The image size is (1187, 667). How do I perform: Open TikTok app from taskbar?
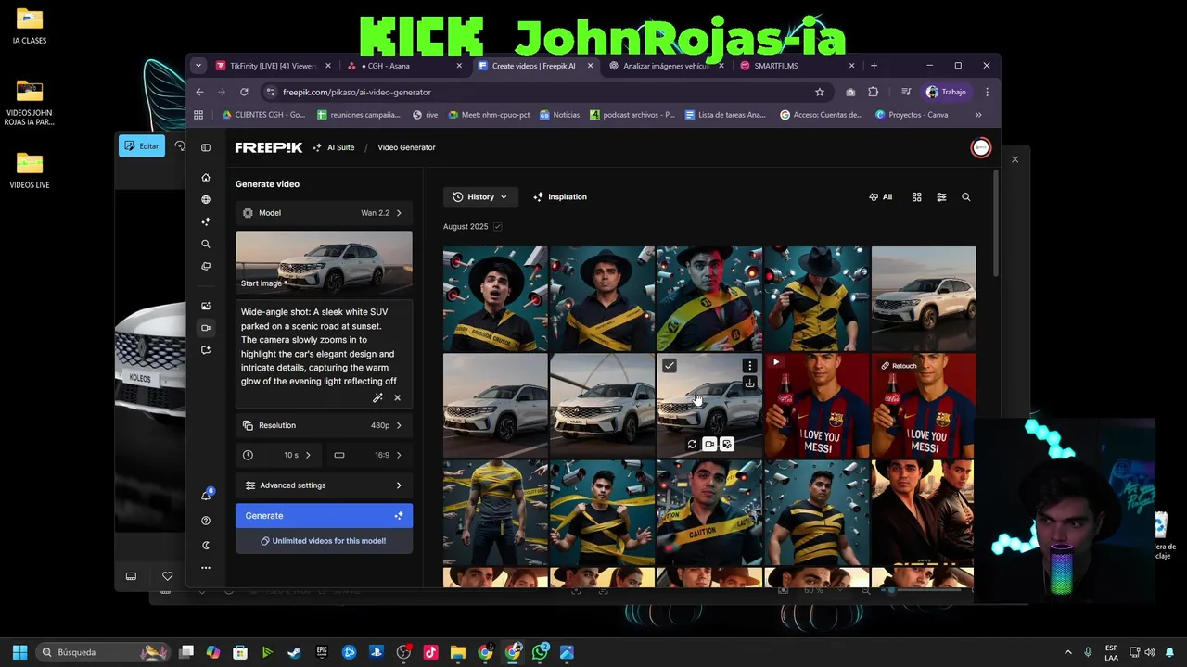point(430,652)
